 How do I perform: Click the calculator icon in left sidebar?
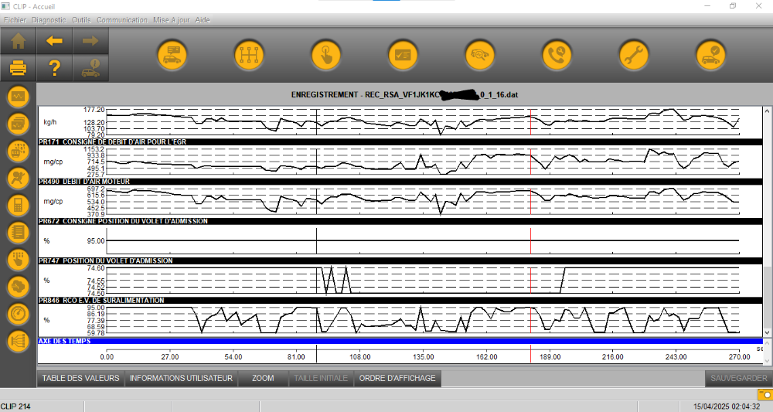pos(19,206)
